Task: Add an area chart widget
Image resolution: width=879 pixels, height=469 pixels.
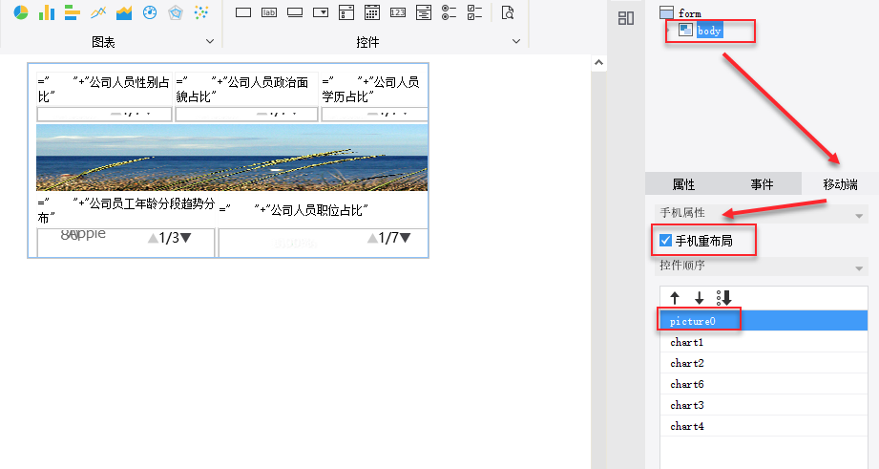Action: coord(123,13)
